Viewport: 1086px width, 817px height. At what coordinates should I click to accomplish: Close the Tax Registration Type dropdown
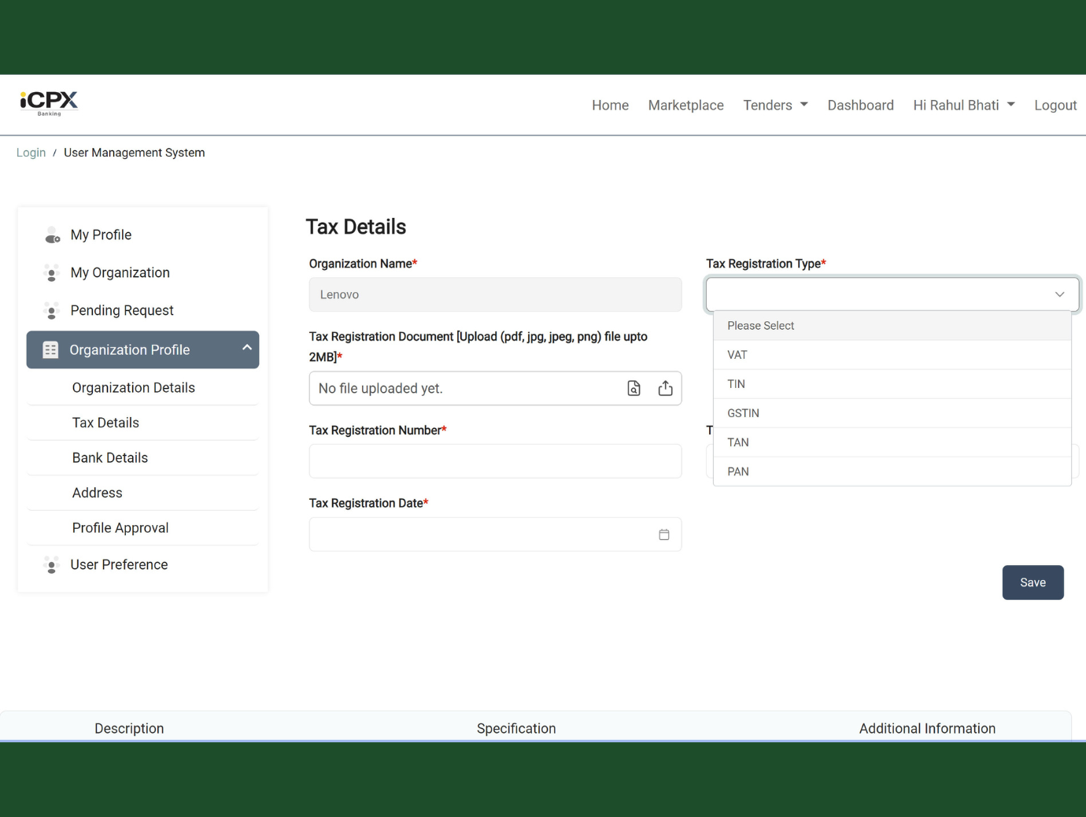(x=1059, y=294)
